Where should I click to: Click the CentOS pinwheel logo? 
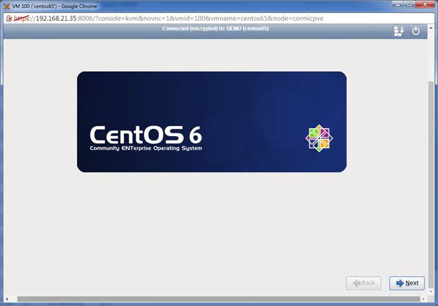[x=319, y=138]
